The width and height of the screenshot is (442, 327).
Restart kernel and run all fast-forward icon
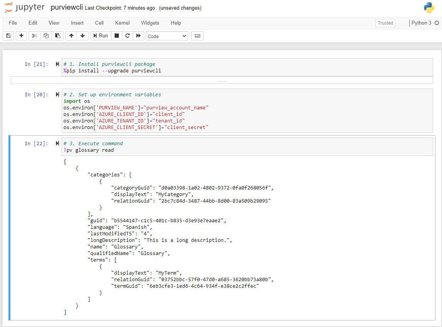click(138, 36)
